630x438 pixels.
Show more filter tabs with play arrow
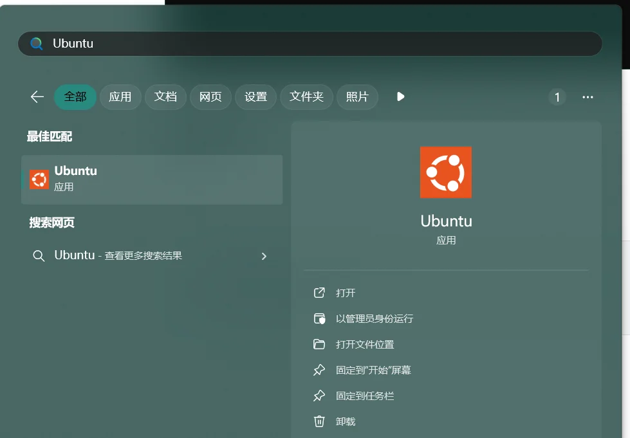click(x=400, y=96)
